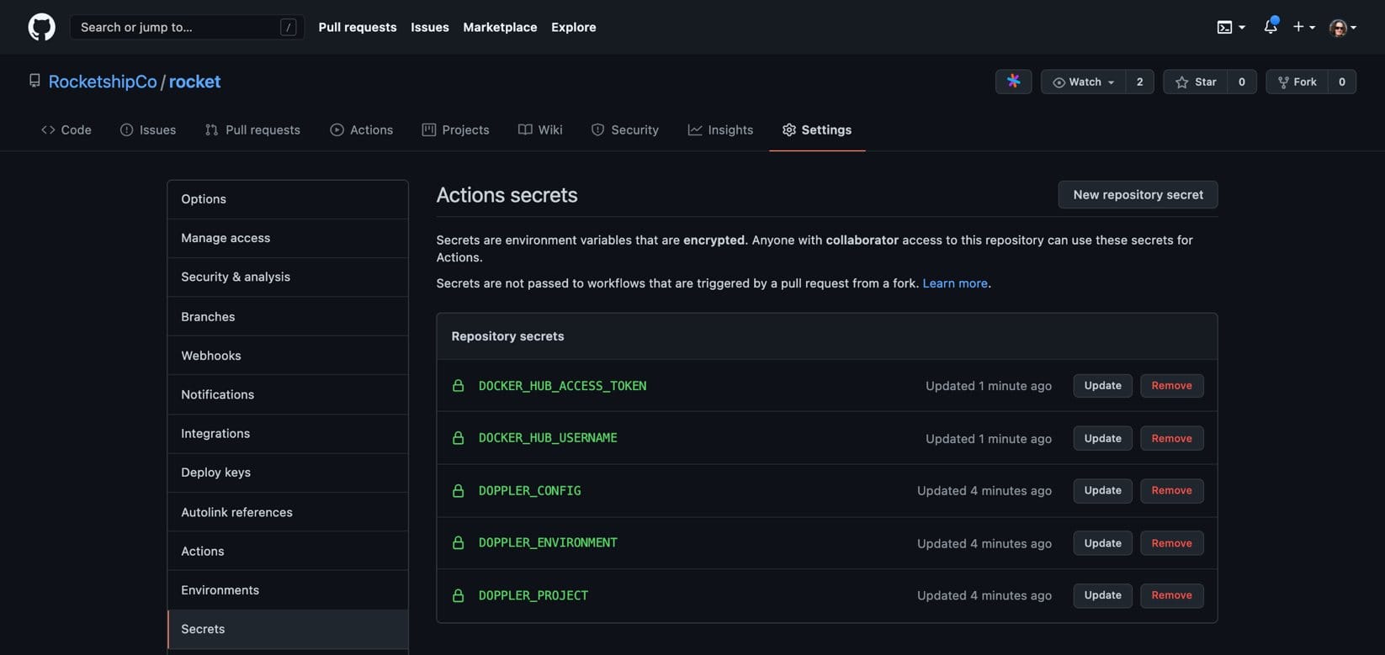The image size is (1385, 655).
Task: Focus the Search or jump to field
Action: [187, 27]
